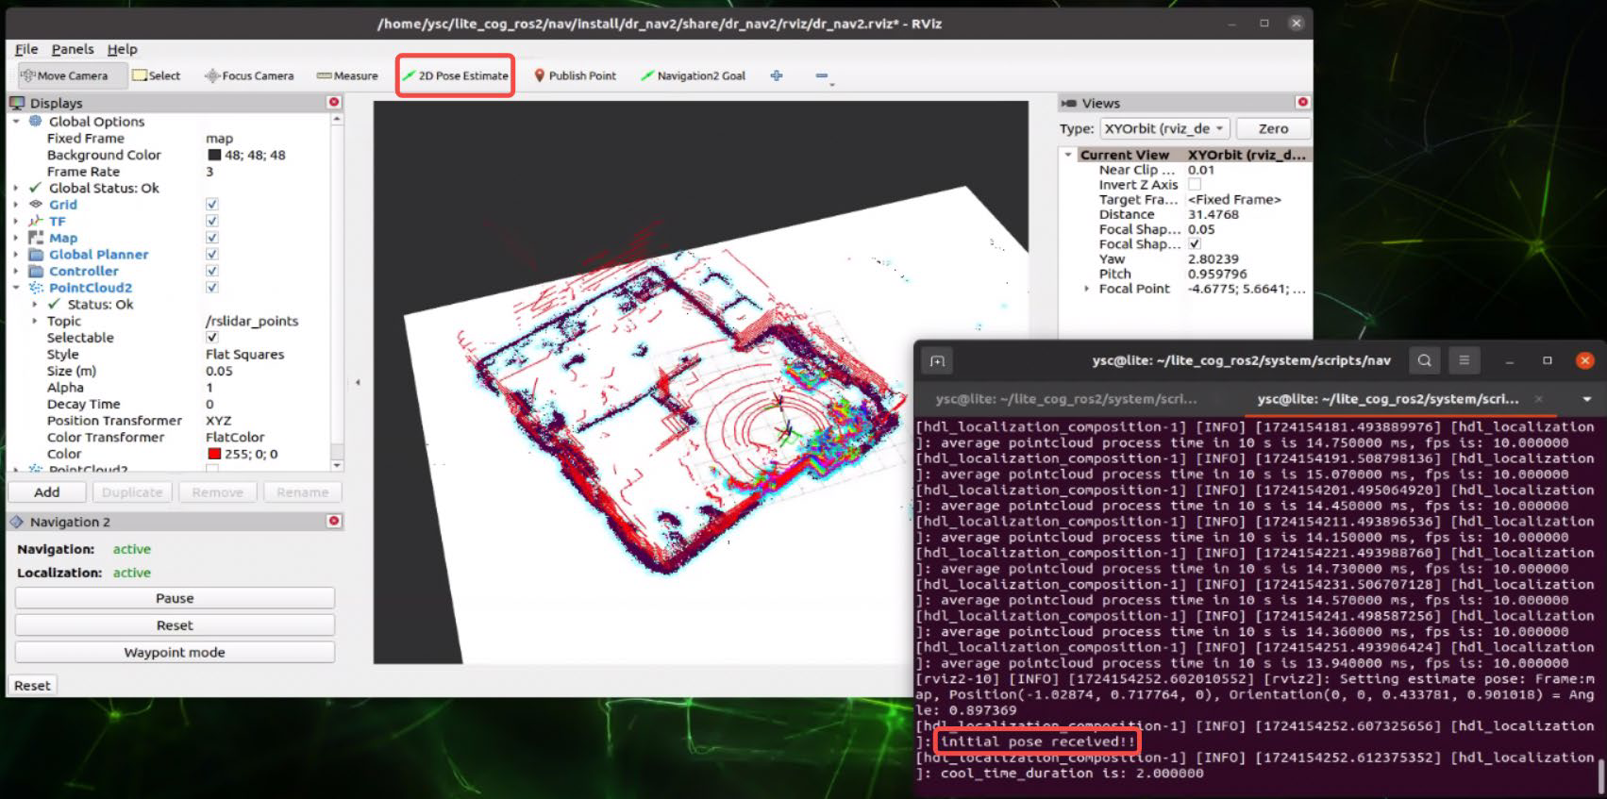Open the Help menu
The image size is (1607, 799).
point(122,49)
